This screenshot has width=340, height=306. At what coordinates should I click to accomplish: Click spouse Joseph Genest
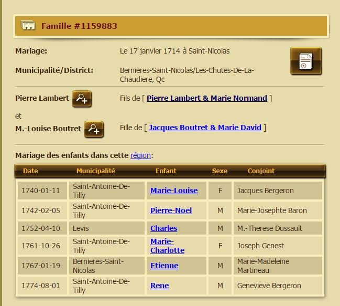tap(260, 246)
